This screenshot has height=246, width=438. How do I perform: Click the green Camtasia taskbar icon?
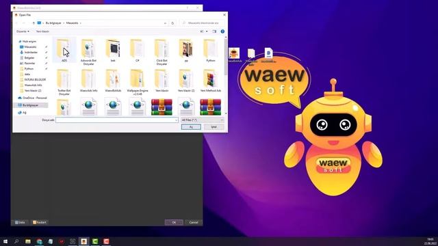tap(95, 241)
